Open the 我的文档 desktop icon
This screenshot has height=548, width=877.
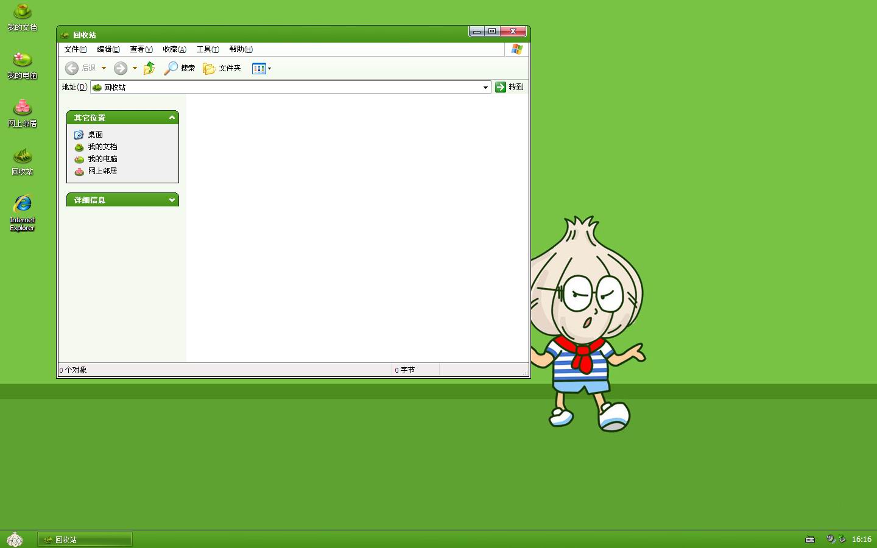point(23,17)
